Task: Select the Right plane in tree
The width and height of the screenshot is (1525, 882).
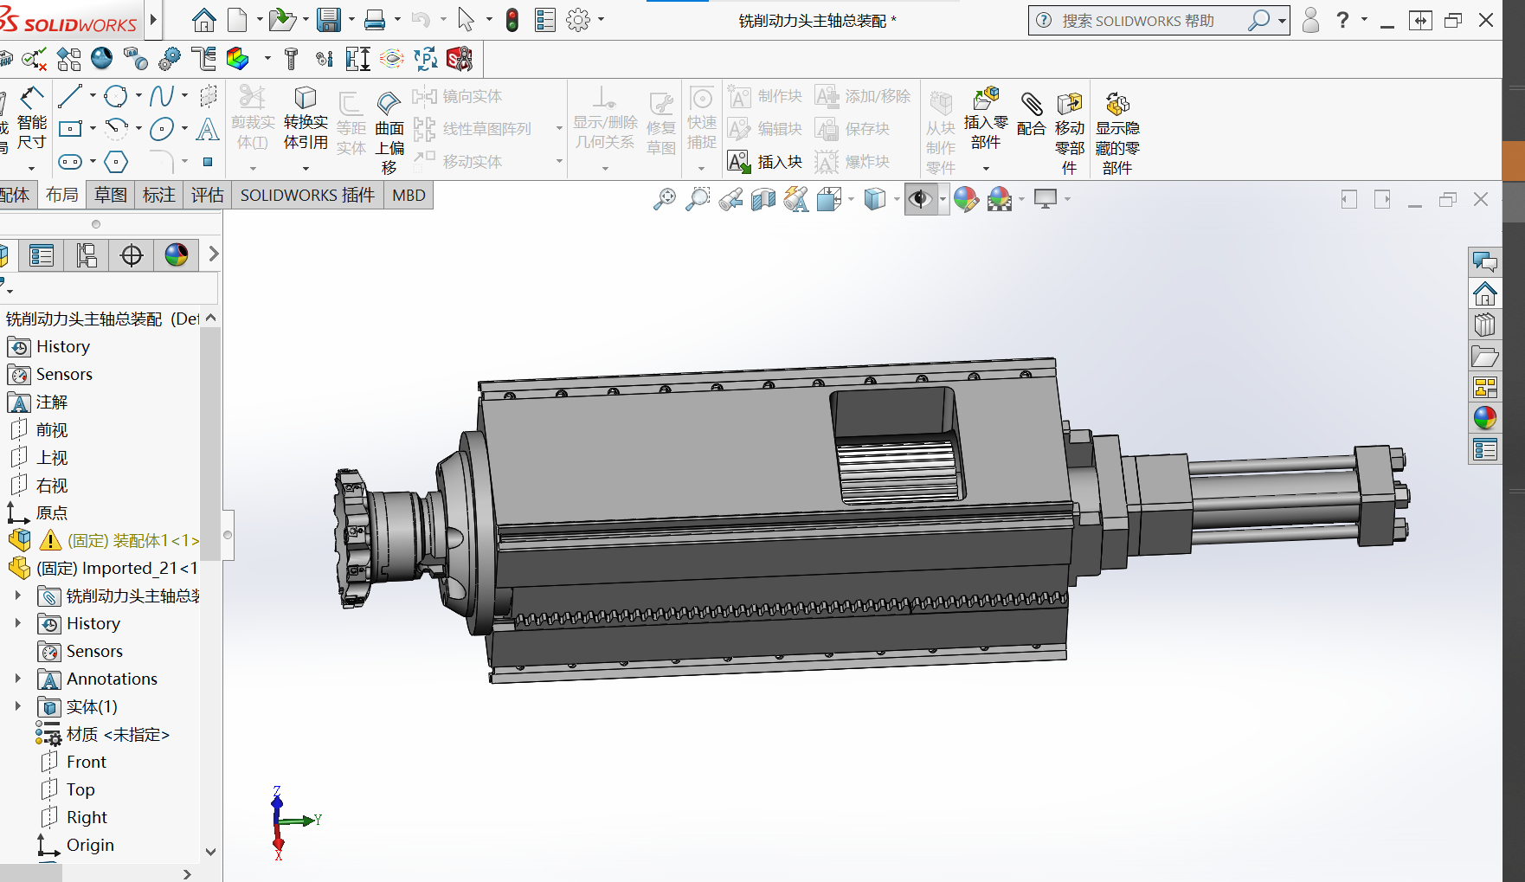Action: tap(87, 817)
